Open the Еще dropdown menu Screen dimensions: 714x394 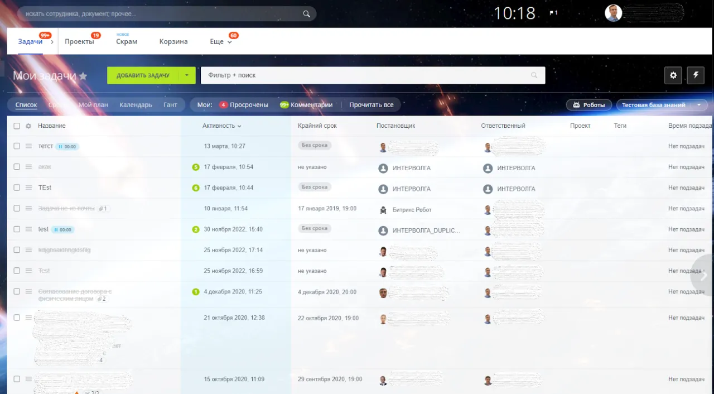pyautogui.click(x=221, y=42)
